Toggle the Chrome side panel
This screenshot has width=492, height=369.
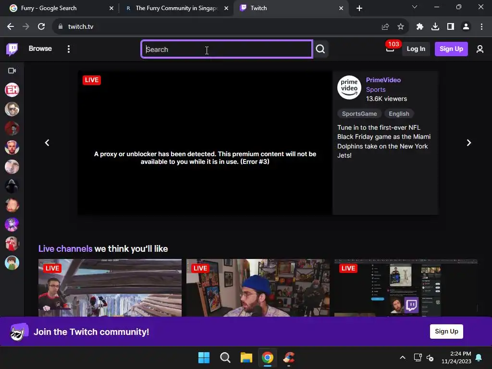click(x=451, y=27)
